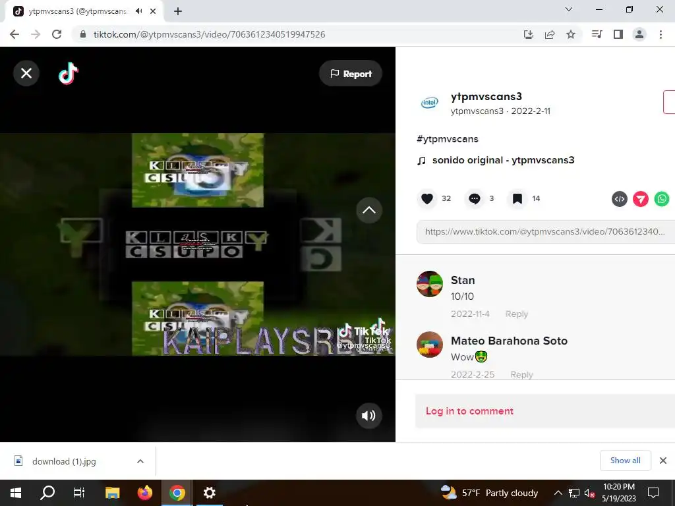Open media controls icon
The height and width of the screenshot is (506, 675).
tap(597, 34)
